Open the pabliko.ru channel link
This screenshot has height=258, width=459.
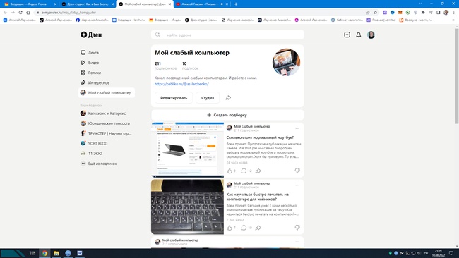(x=181, y=84)
